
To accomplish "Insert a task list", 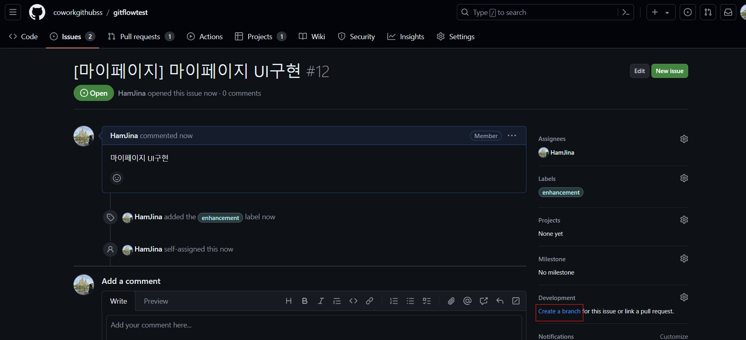I will tap(427, 301).
